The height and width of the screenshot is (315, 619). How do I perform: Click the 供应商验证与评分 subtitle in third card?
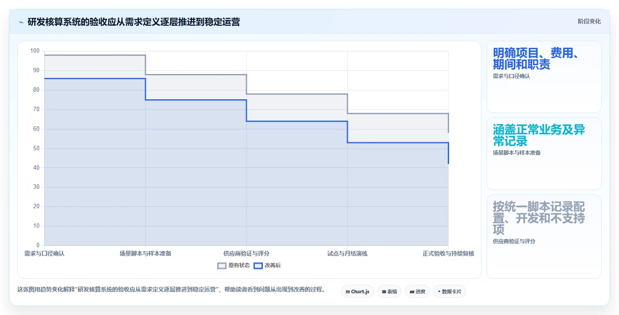[x=514, y=241]
